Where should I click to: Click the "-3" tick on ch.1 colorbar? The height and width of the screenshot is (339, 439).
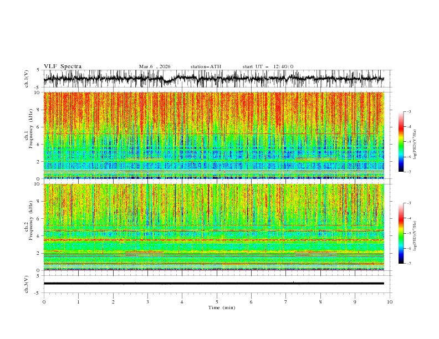click(409, 111)
